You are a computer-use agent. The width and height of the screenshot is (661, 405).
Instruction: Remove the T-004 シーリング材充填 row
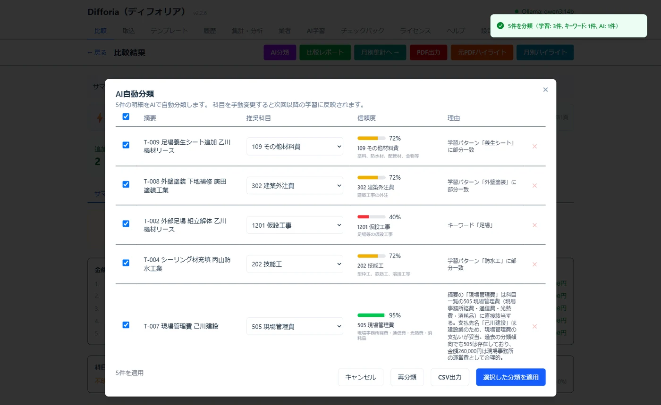pos(534,264)
